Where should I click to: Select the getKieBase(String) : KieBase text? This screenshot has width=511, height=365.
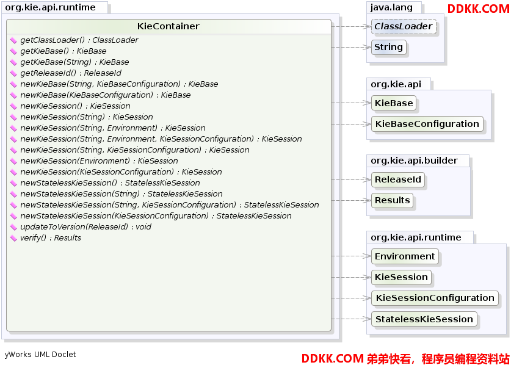click(x=74, y=62)
